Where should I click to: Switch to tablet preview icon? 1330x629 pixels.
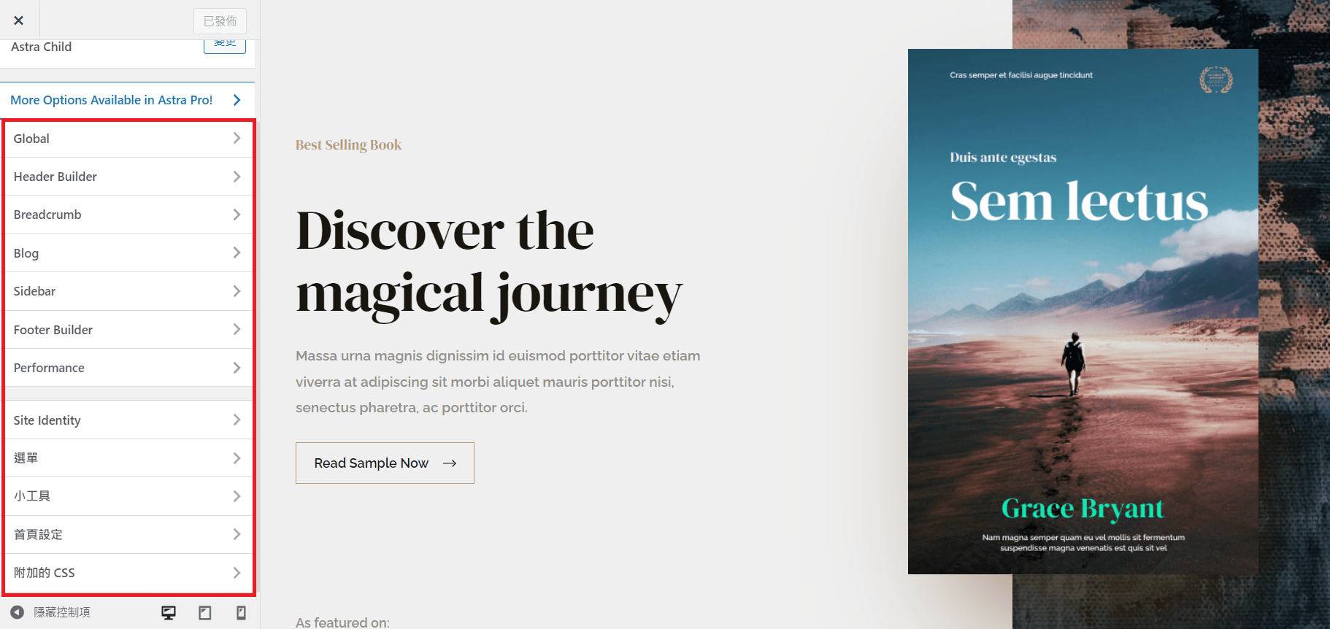coord(205,612)
